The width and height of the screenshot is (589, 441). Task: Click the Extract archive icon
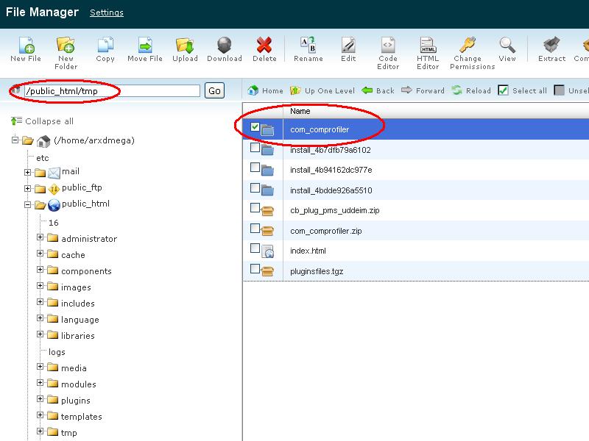[x=551, y=45]
